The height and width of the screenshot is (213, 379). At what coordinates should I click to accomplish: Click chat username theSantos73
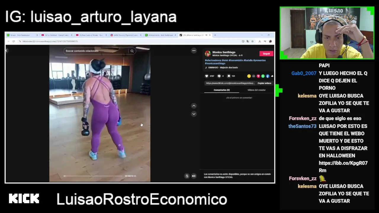[x=302, y=126]
